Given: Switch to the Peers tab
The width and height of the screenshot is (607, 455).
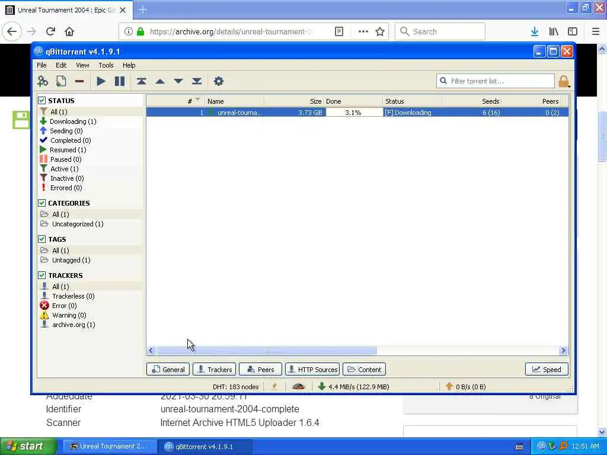Looking at the screenshot, I should (261, 370).
